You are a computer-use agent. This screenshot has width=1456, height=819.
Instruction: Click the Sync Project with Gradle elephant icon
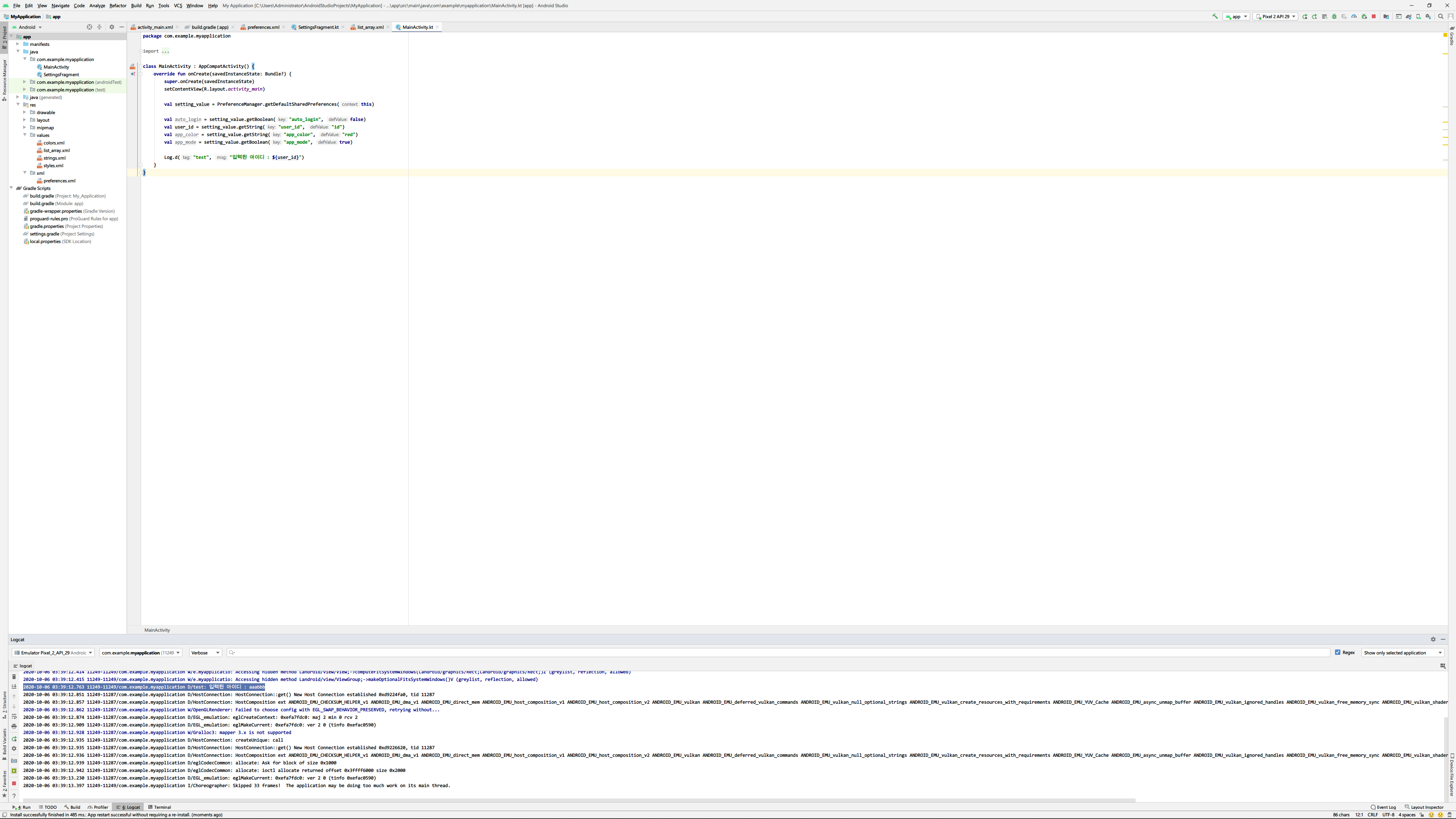pyautogui.click(x=1408, y=17)
